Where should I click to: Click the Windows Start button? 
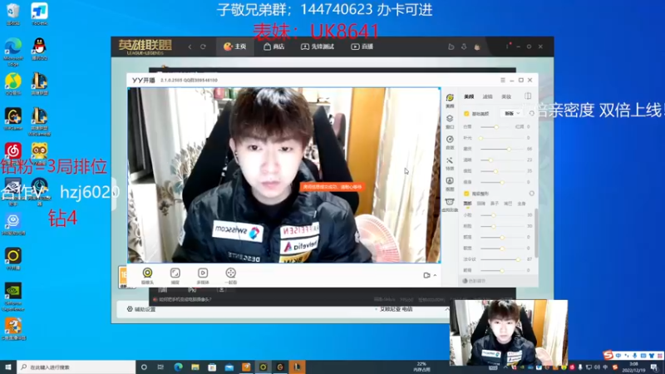tap(8, 367)
